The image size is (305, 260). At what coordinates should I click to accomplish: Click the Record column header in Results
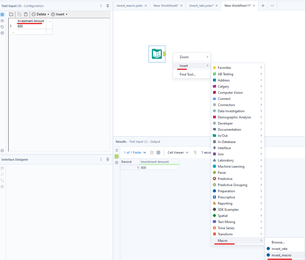[x=130, y=162]
